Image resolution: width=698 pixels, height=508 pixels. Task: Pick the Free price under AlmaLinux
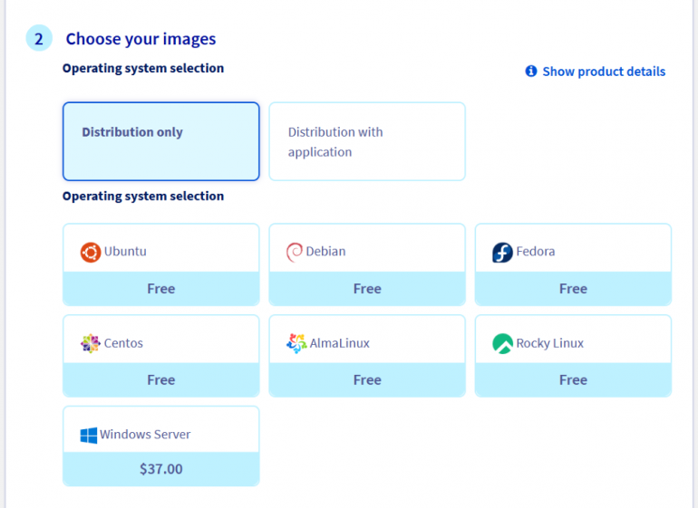click(366, 380)
